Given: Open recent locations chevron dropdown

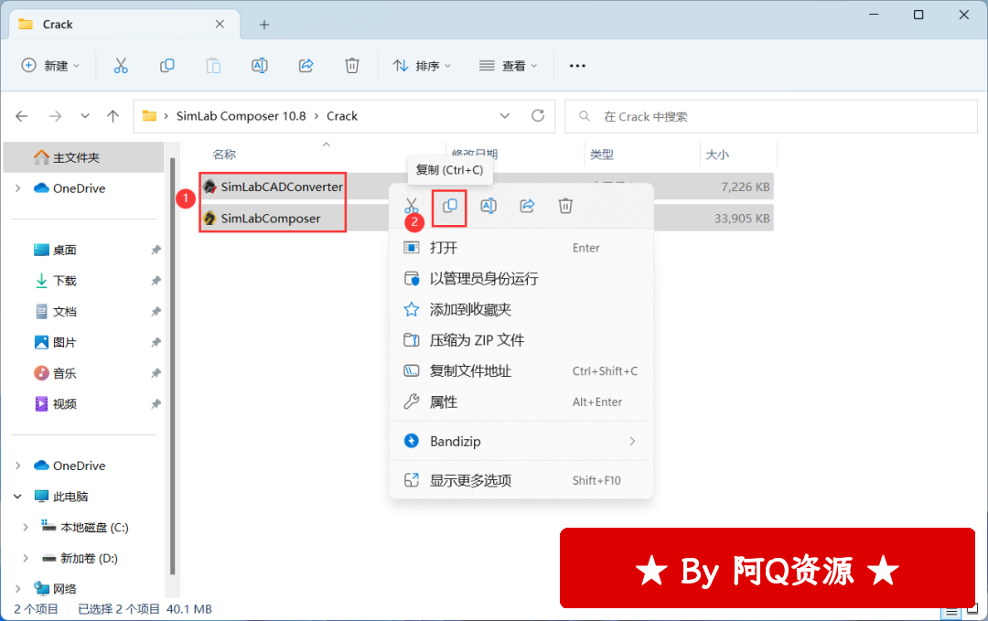Looking at the screenshot, I should pyautogui.click(x=84, y=116).
